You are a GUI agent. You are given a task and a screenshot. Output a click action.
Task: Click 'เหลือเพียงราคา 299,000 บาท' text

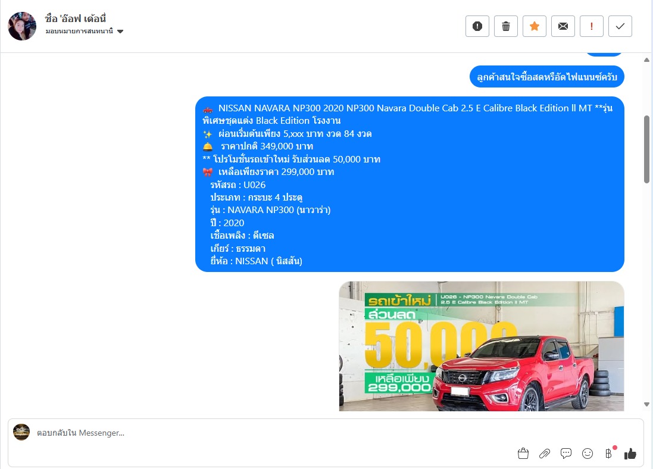276,171
